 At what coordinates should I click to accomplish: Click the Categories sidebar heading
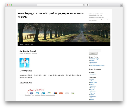(92, 78)
